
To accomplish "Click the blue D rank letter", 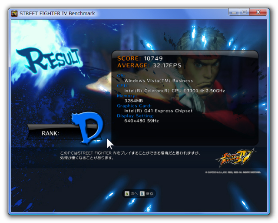I will [88, 127].
